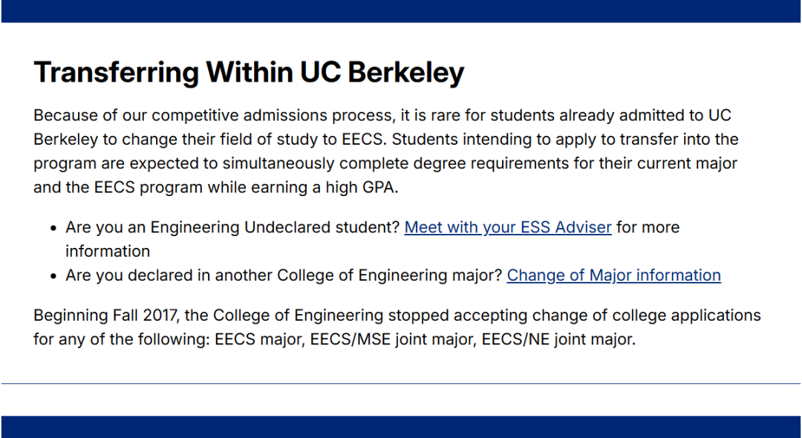Open the "Change of Major information" link
Viewport: 802px width, 438px height.
(613, 275)
